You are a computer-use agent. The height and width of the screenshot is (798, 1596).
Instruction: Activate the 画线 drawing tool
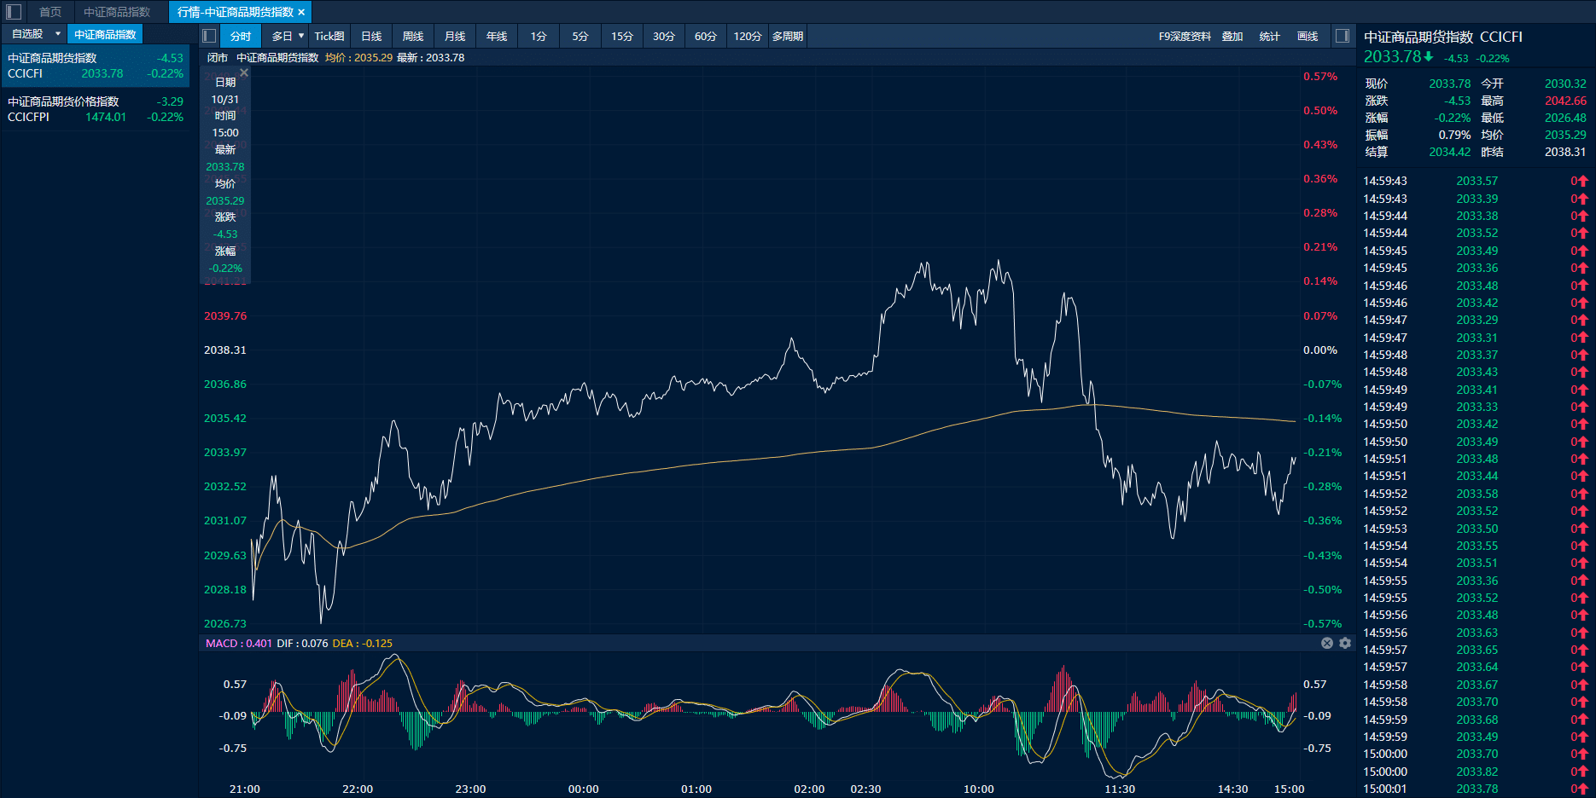click(x=1308, y=36)
